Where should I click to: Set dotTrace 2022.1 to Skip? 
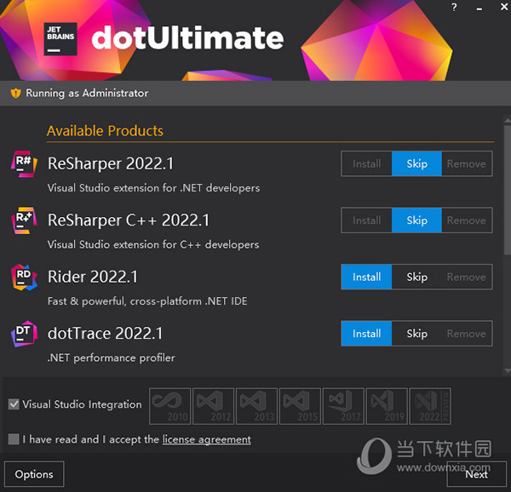tap(416, 334)
